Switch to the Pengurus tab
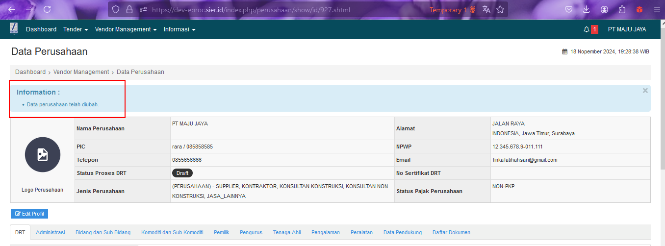This screenshot has width=665, height=246. point(251,233)
